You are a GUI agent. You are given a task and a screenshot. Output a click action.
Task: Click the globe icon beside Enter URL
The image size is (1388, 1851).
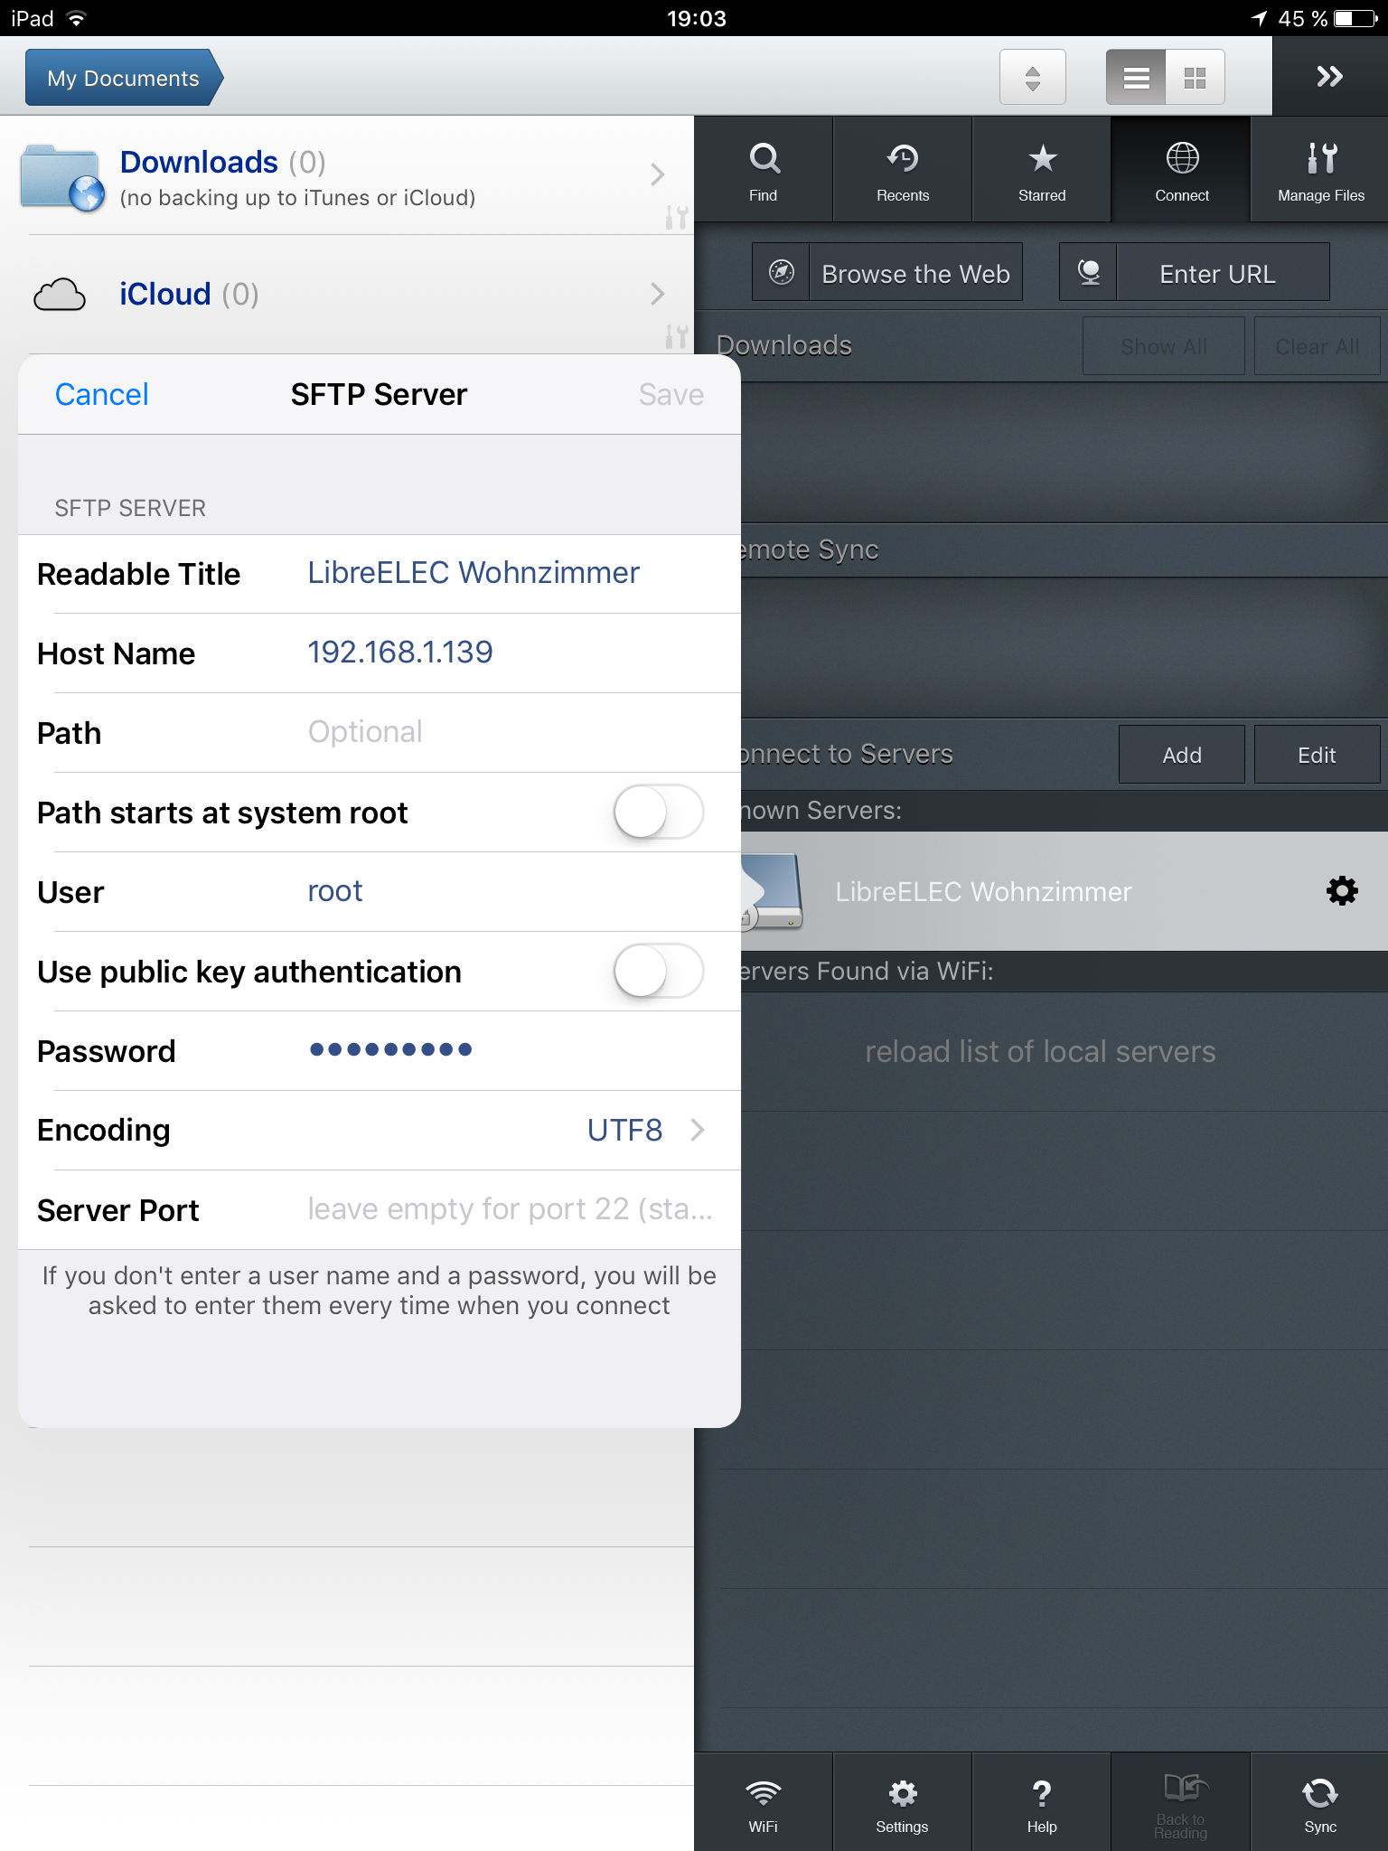coord(1089,272)
